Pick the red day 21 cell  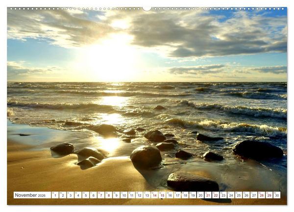pos(208,195)
